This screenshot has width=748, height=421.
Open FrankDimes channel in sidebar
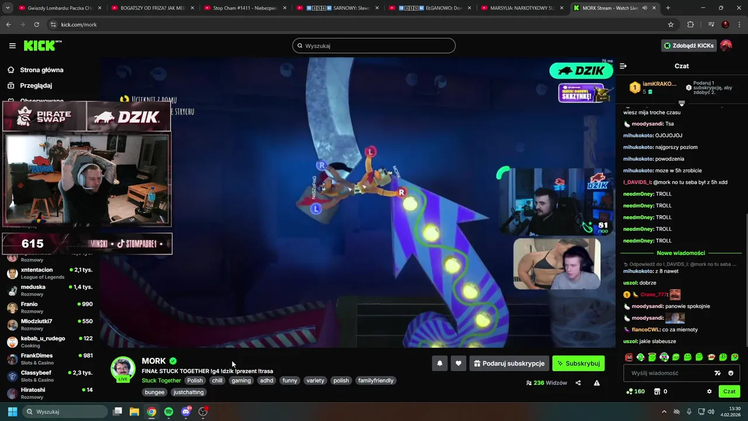(x=50, y=359)
